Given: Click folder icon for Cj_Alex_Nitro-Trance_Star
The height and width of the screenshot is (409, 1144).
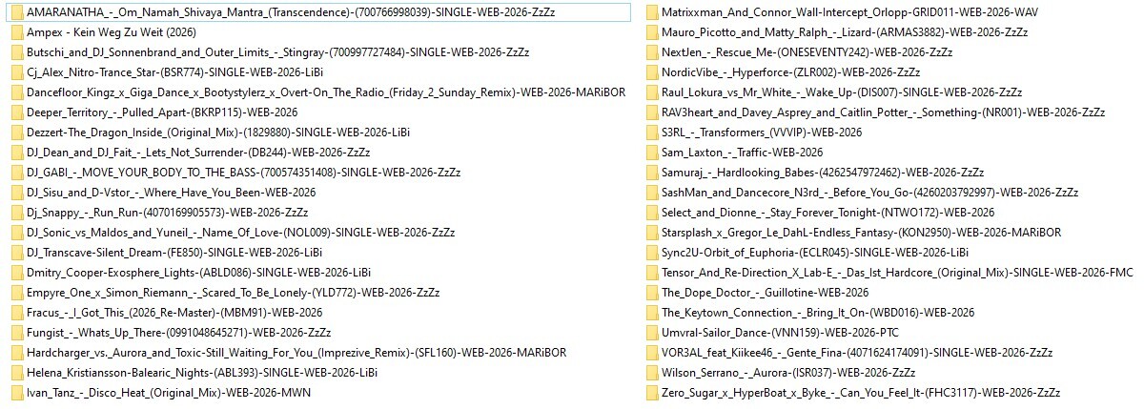Looking at the screenshot, I should 17,72.
